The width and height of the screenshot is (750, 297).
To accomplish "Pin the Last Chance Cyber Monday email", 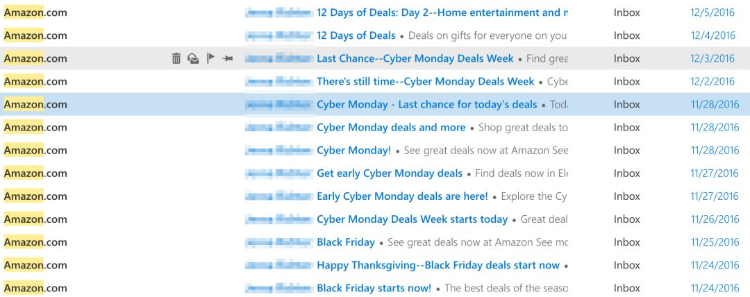I will click(x=228, y=58).
